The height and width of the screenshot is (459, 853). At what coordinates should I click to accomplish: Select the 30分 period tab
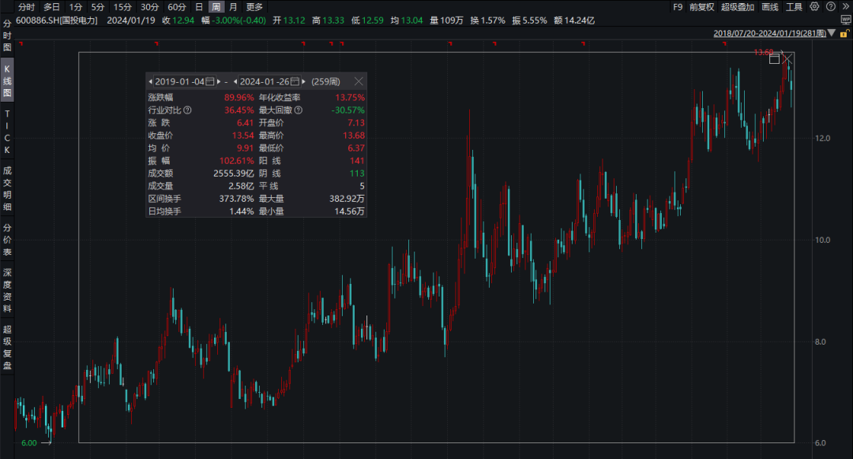point(149,7)
